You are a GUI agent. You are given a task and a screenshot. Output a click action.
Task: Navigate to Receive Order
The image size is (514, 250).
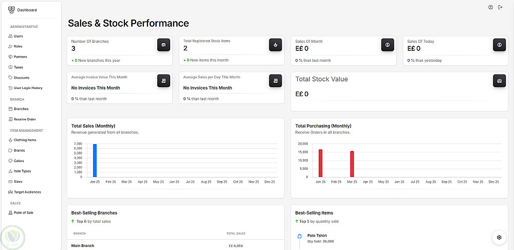point(24,119)
